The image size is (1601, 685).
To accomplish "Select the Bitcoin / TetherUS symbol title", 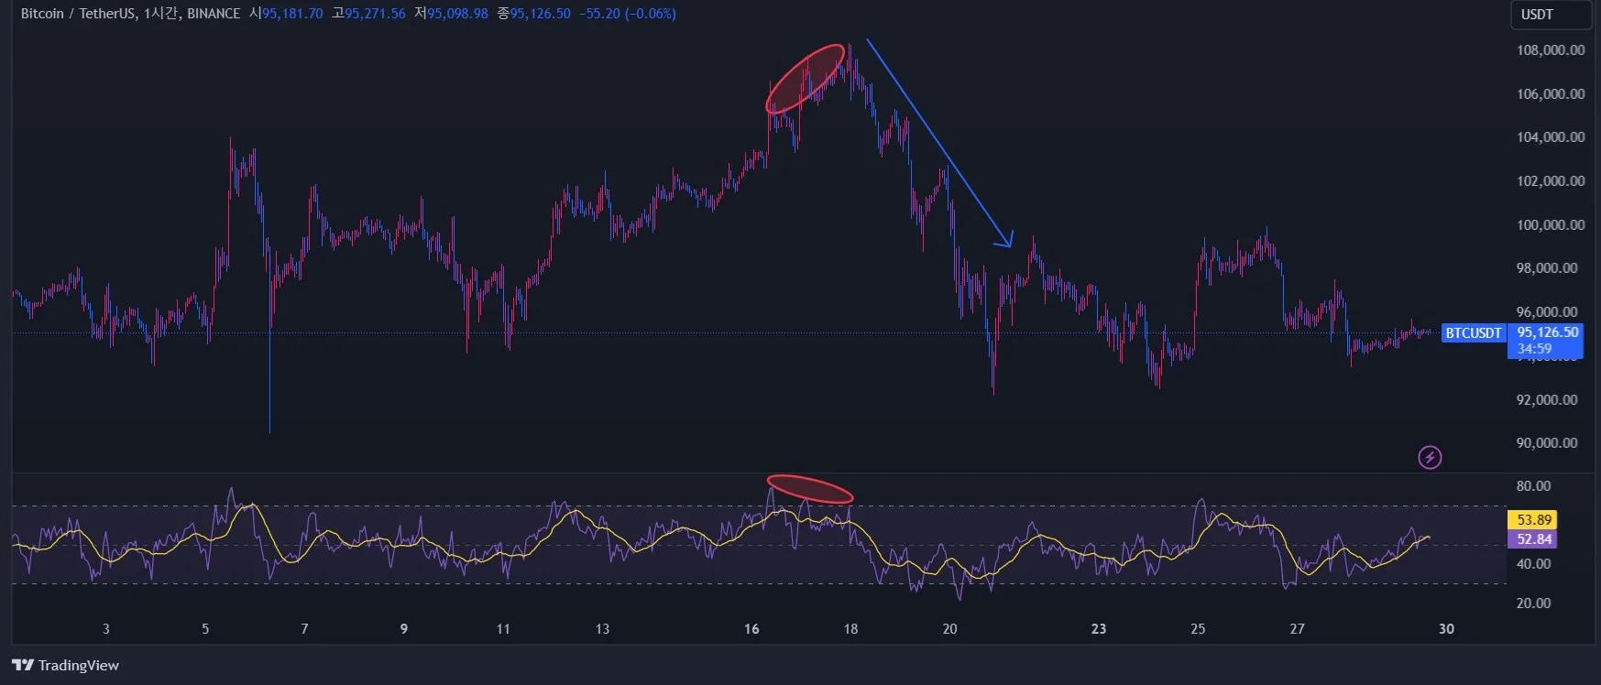I will click(78, 14).
